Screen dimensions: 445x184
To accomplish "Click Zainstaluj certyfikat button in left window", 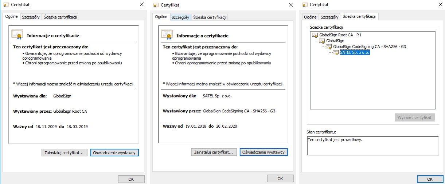I will click(x=65, y=153).
